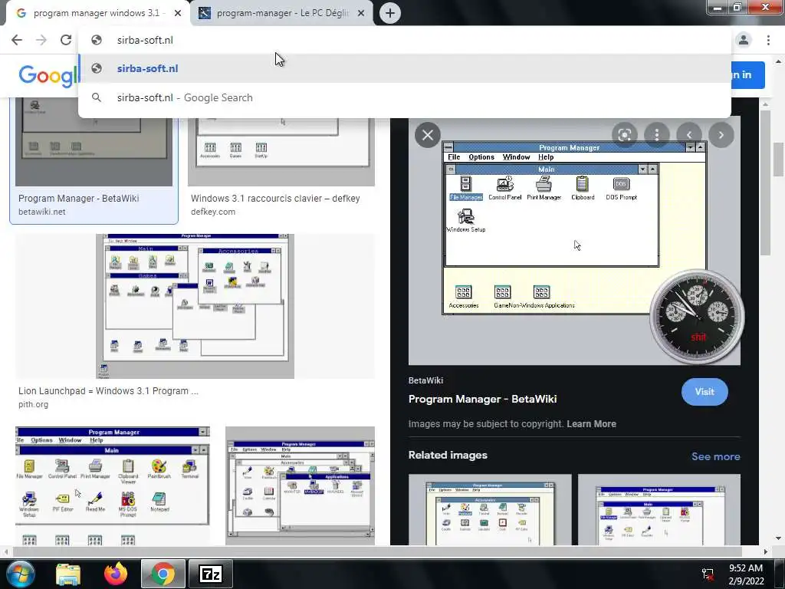Open bottom-left blue Program Manager thumbnail
Screen dimensions: 785x589
pos(113,485)
